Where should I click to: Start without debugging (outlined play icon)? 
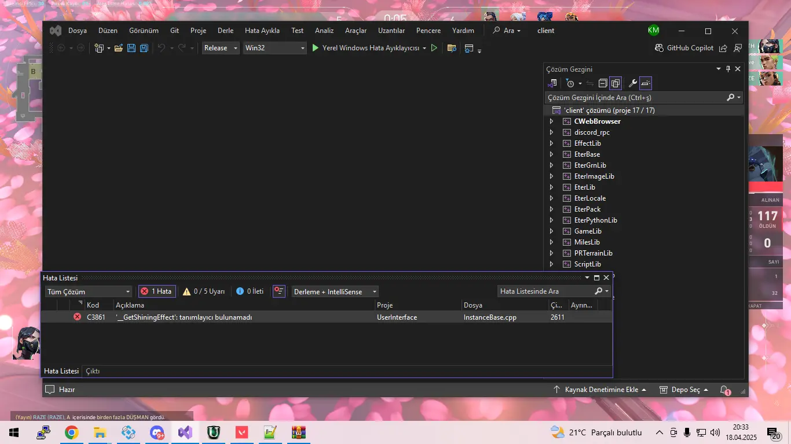(x=434, y=48)
